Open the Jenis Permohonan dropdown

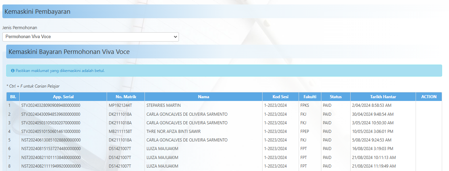pos(90,37)
